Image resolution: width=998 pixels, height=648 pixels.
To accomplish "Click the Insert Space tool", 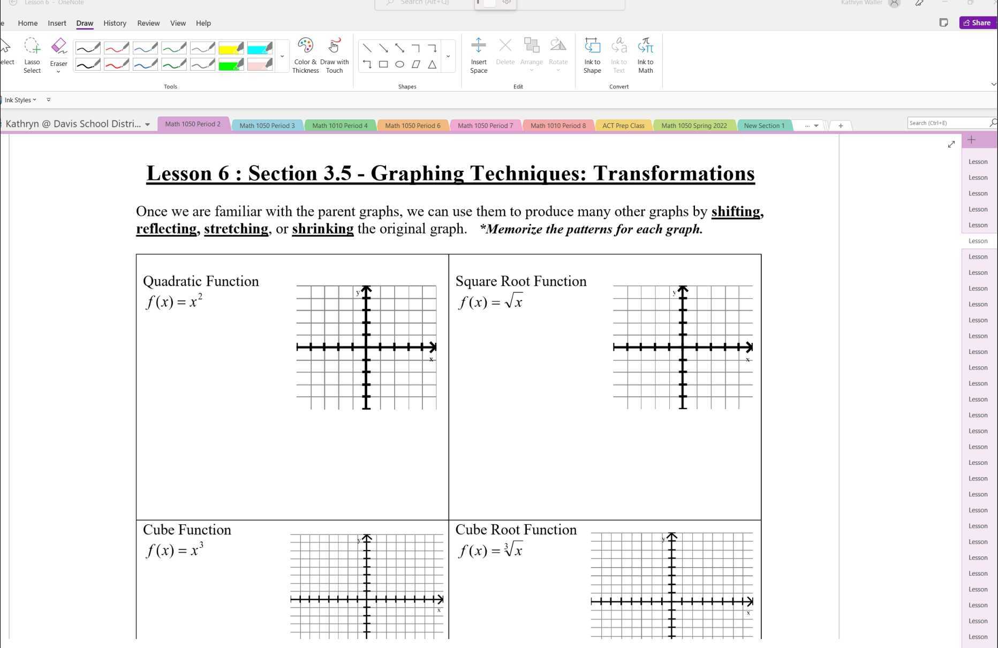I will tap(478, 55).
